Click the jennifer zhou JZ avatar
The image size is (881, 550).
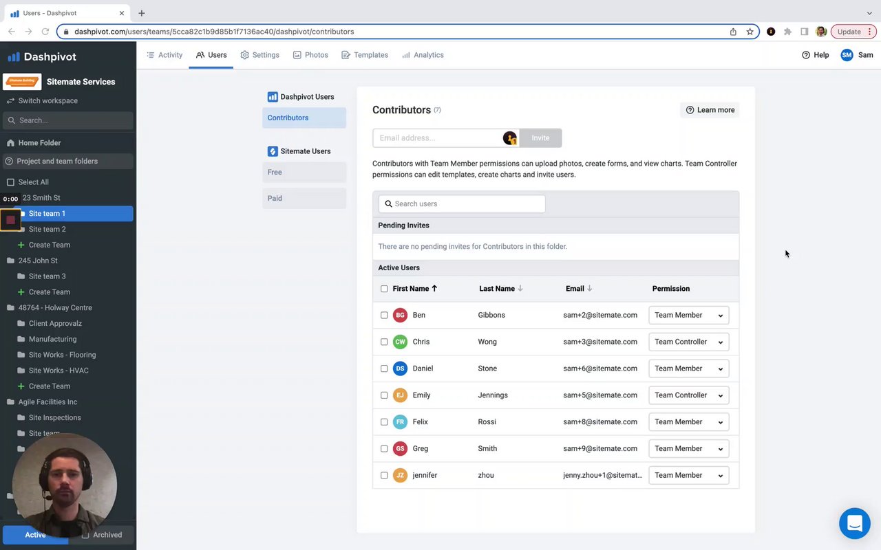tap(400, 475)
